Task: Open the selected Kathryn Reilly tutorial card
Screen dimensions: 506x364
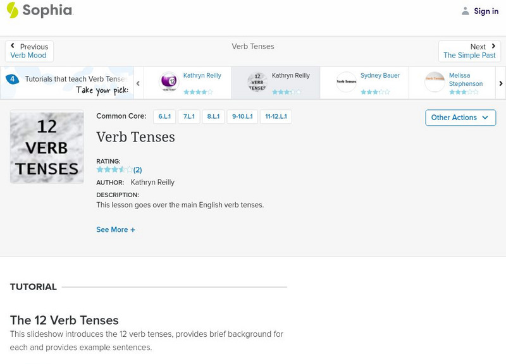Action: (x=275, y=83)
